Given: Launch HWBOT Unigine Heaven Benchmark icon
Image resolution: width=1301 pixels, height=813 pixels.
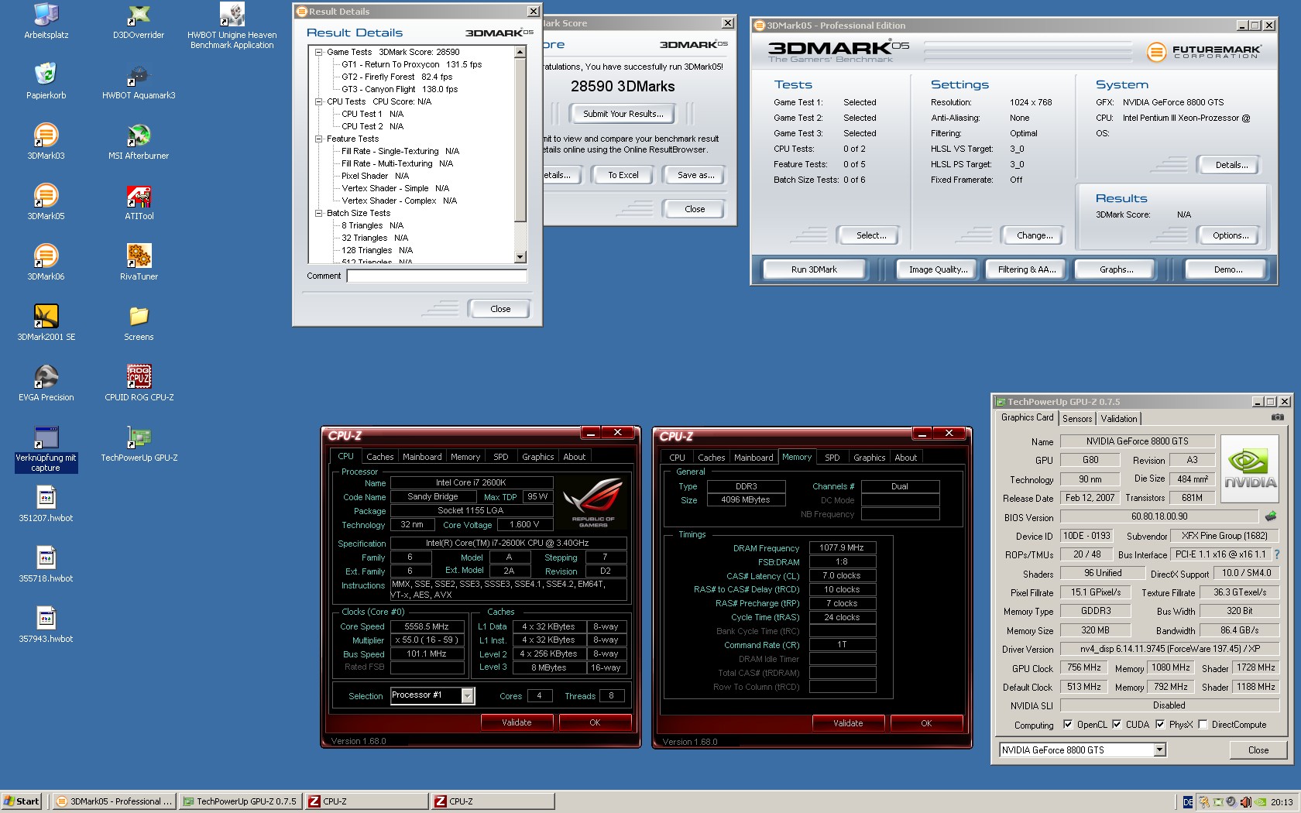Looking at the screenshot, I should click(x=232, y=14).
